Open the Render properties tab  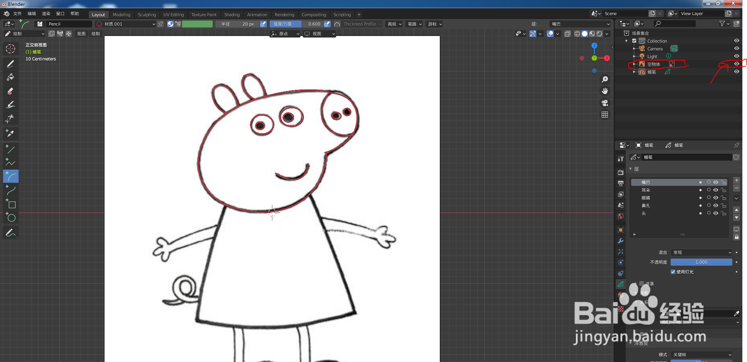coord(621,172)
